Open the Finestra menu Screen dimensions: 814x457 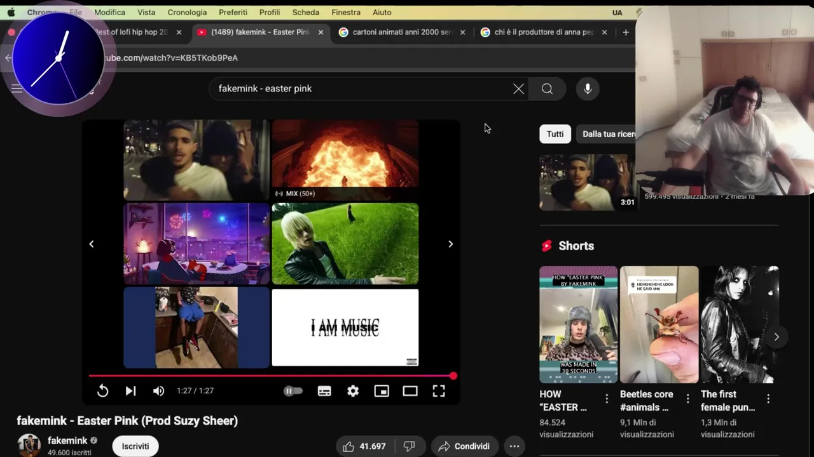(346, 12)
